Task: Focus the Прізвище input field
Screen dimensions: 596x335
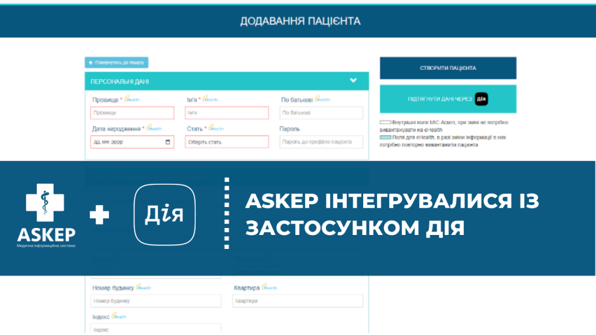Action: tap(132, 113)
